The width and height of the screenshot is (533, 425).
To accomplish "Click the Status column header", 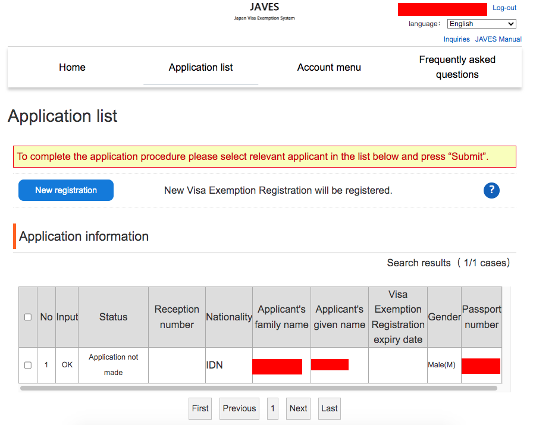I will pos(113,317).
